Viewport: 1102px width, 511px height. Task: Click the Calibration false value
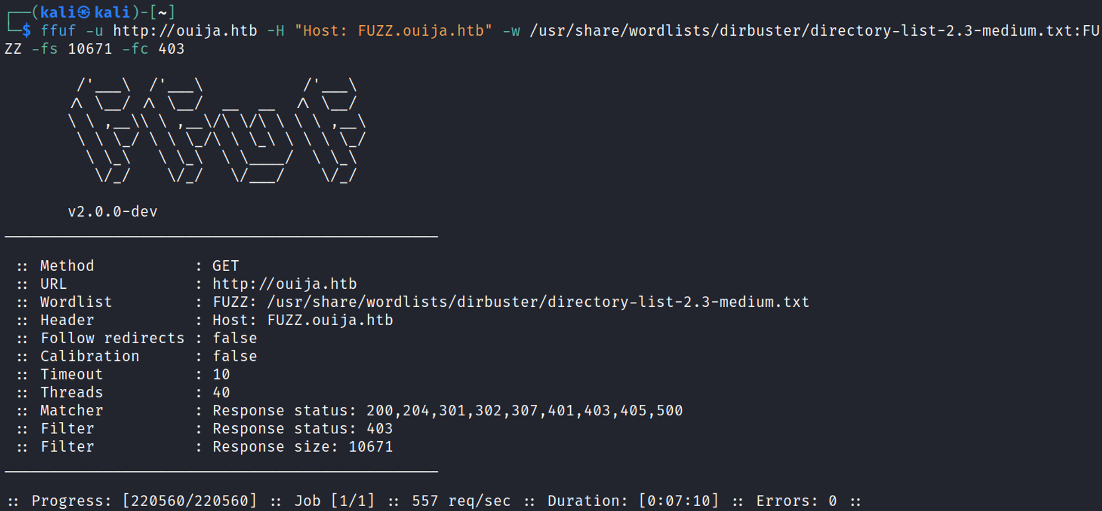(x=235, y=356)
